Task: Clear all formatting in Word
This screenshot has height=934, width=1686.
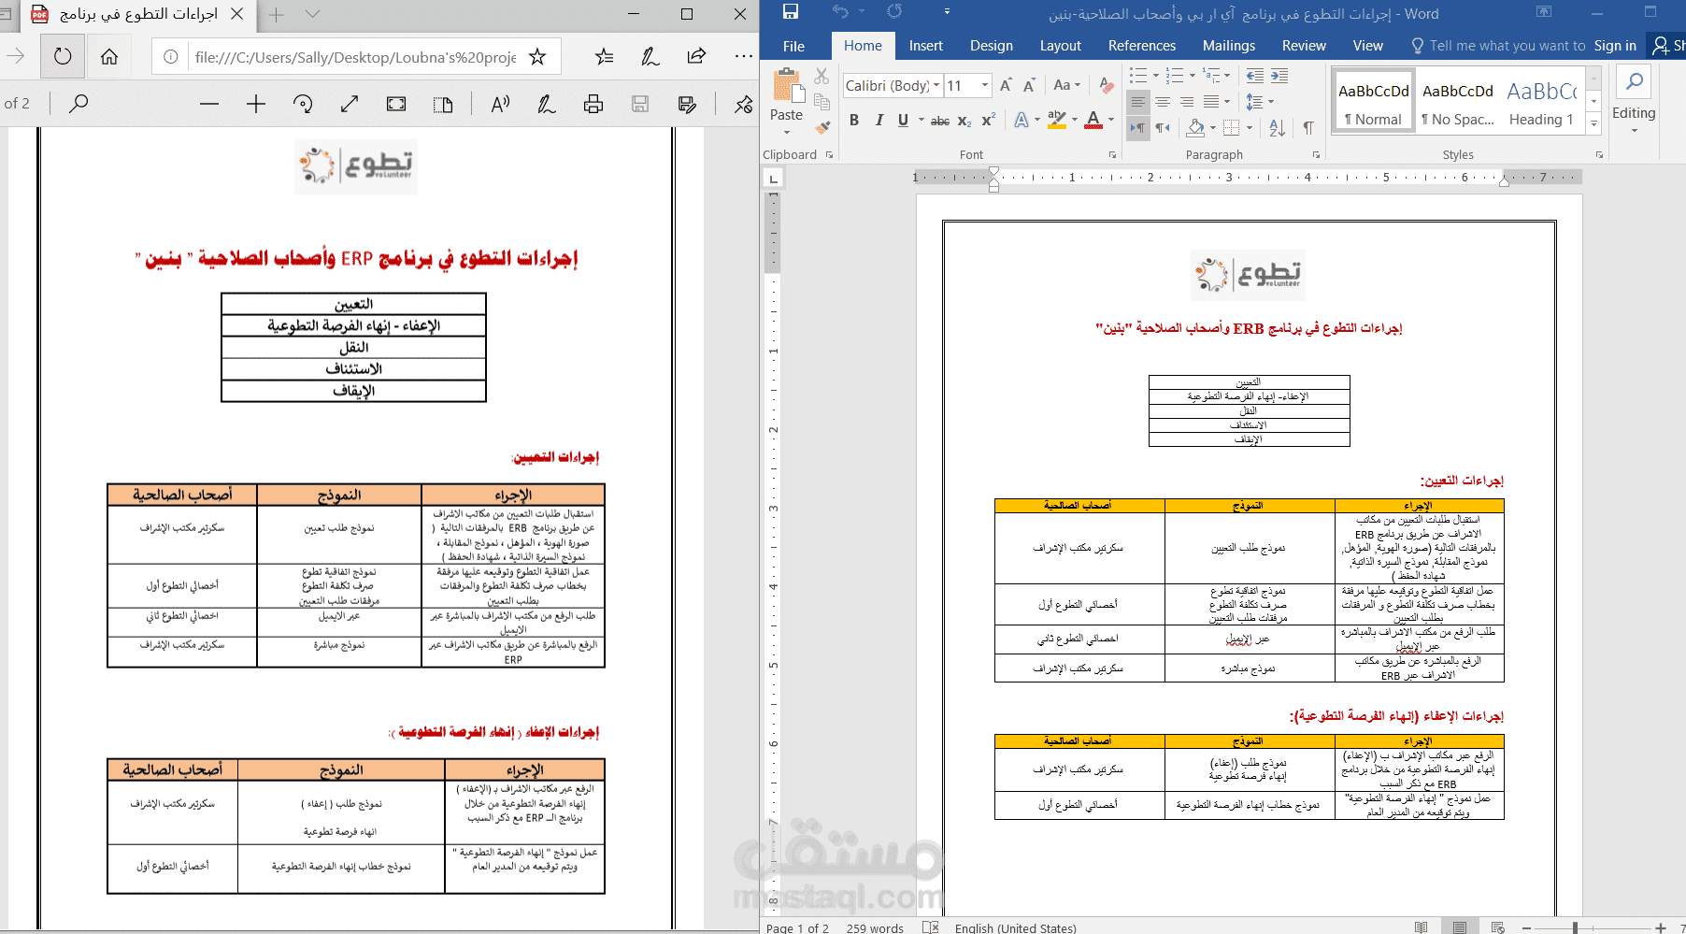Action: coord(1107,85)
